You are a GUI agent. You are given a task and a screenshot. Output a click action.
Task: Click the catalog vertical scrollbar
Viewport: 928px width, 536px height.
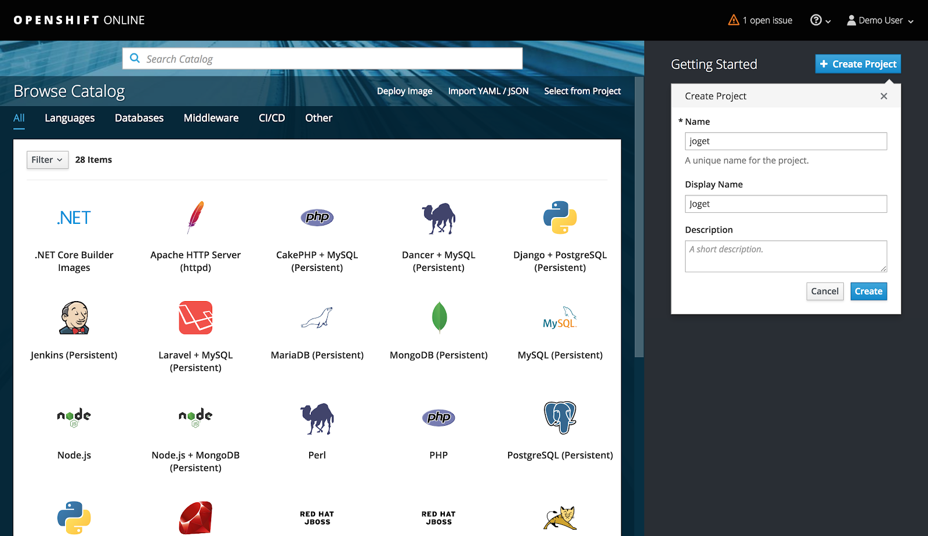tap(639, 216)
